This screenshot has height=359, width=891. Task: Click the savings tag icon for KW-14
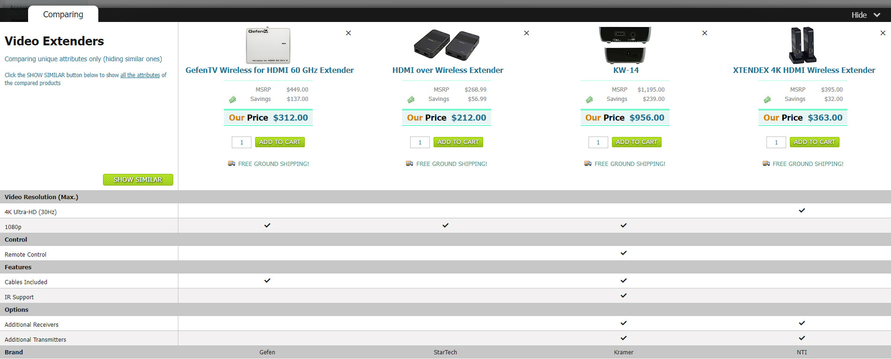tap(589, 100)
